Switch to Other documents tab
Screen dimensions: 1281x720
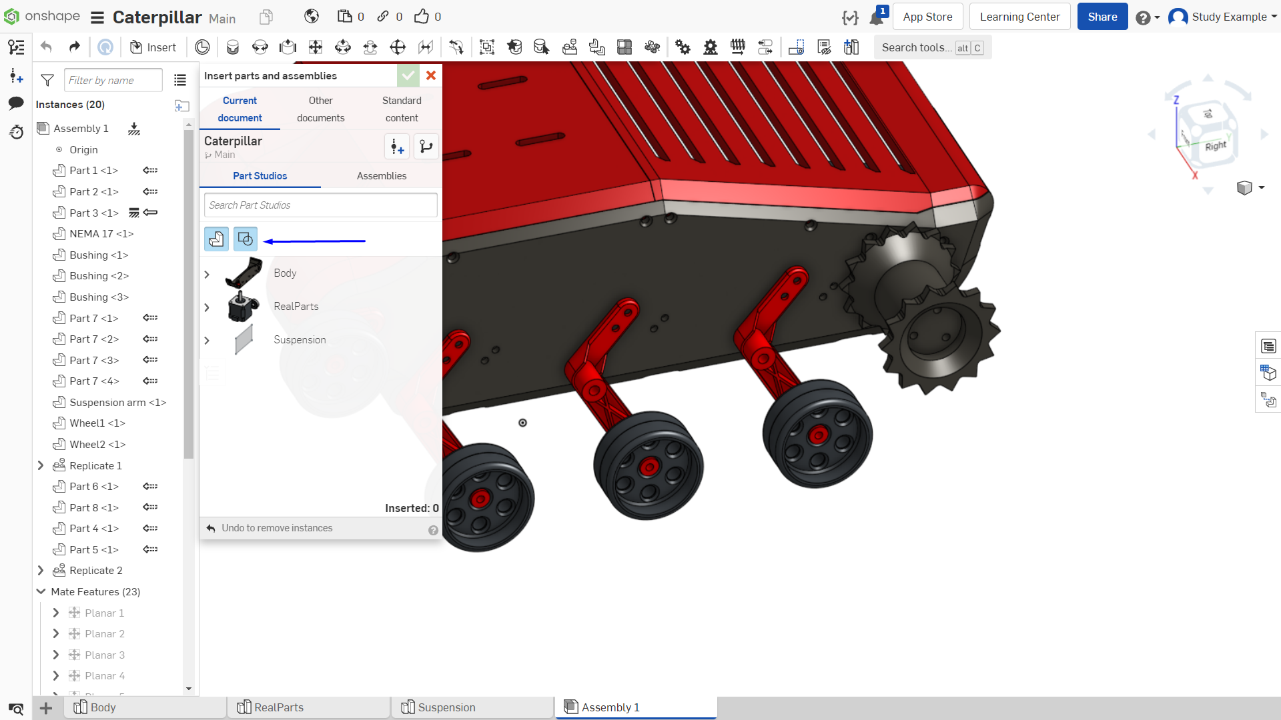click(x=321, y=109)
